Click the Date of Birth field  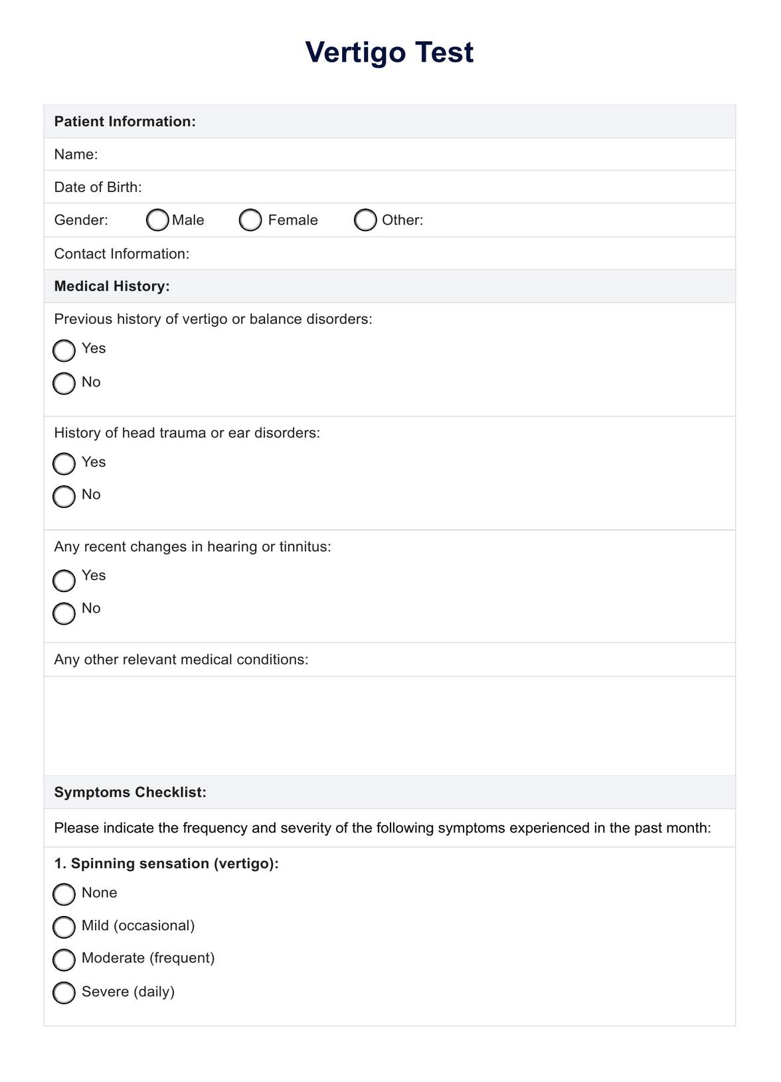pos(432,187)
